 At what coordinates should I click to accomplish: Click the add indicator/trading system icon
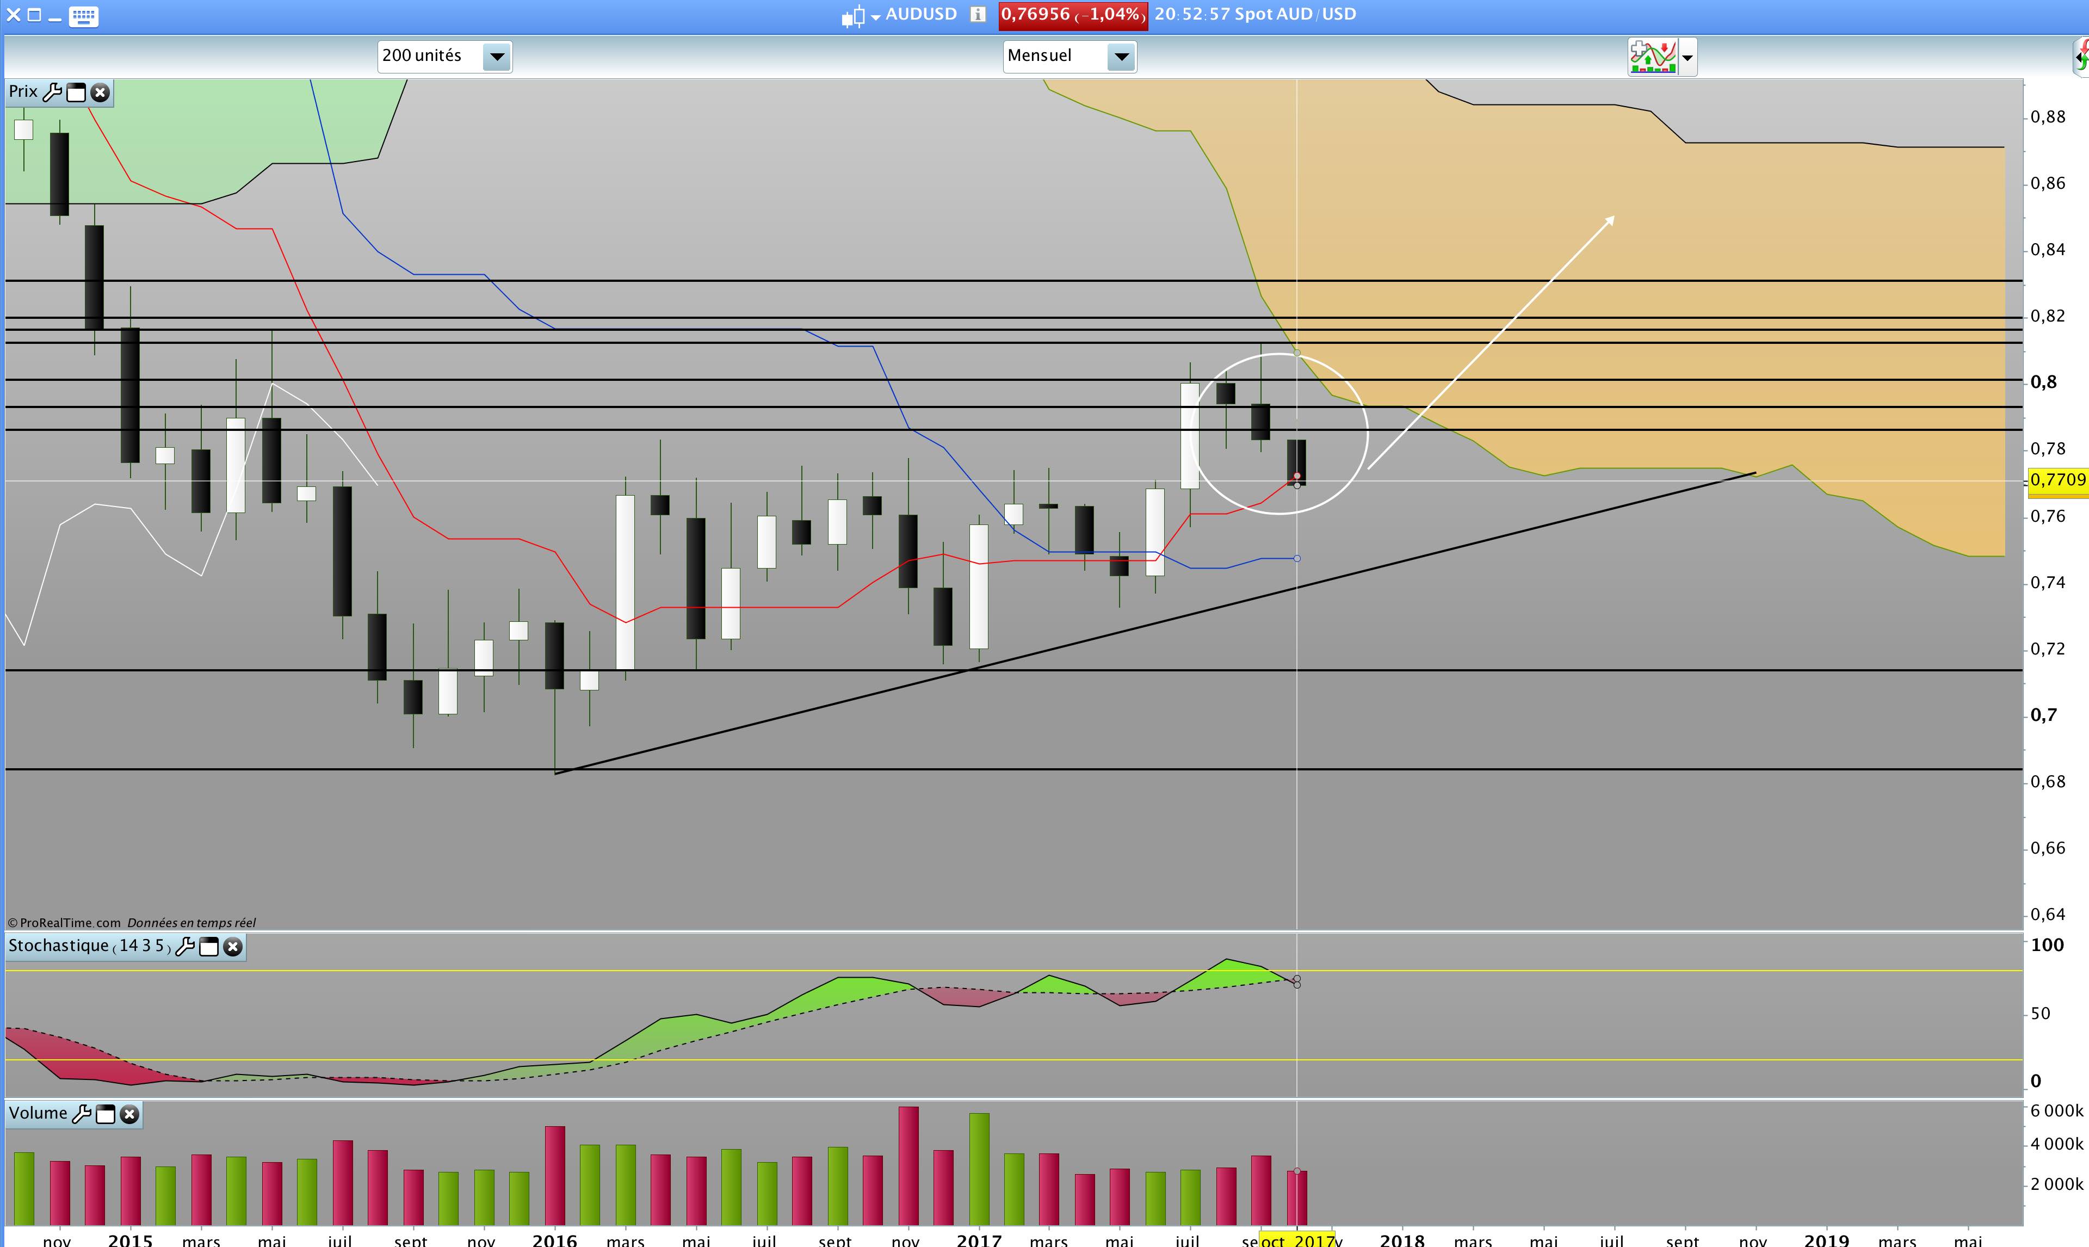1652,57
